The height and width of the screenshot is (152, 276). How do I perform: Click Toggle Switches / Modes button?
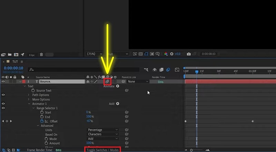pyautogui.click(x=102, y=150)
